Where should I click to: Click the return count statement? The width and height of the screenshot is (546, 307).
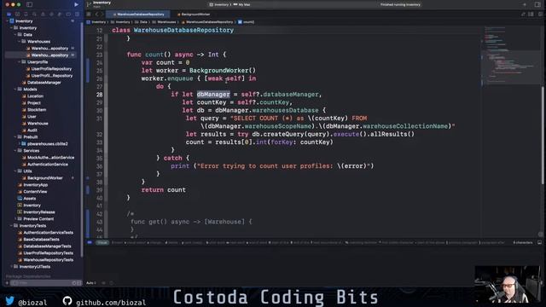163,190
